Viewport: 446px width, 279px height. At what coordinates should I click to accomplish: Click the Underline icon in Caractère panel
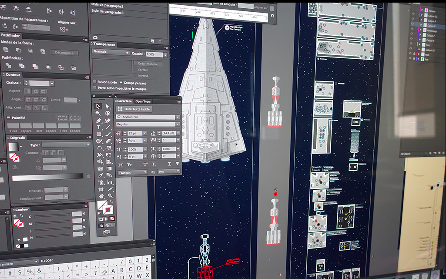170,164
